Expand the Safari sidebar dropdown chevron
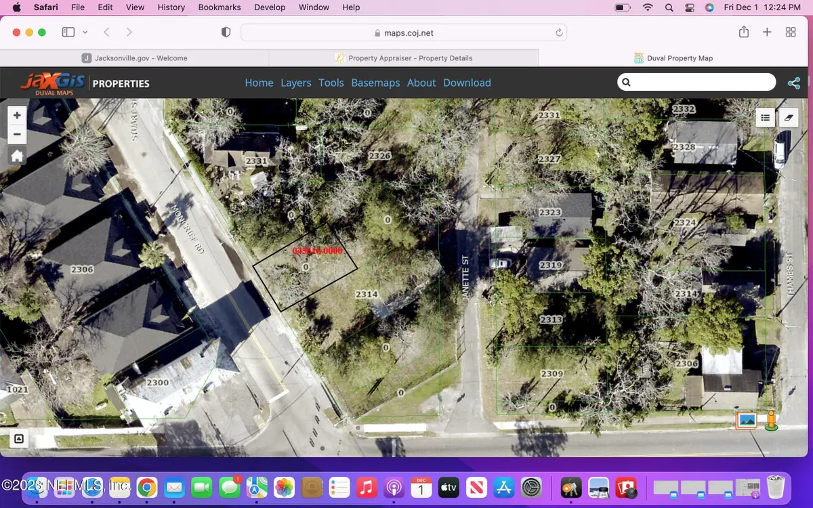The height and width of the screenshot is (508, 813). point(85,32)
